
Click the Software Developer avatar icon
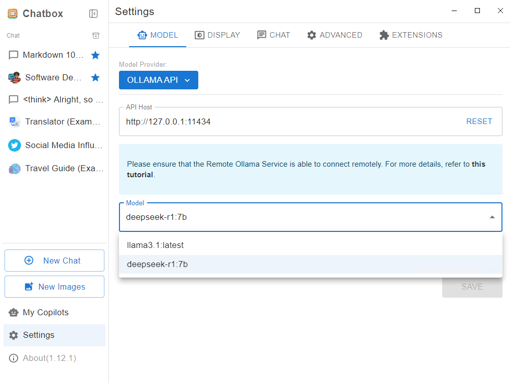point(15,77)
